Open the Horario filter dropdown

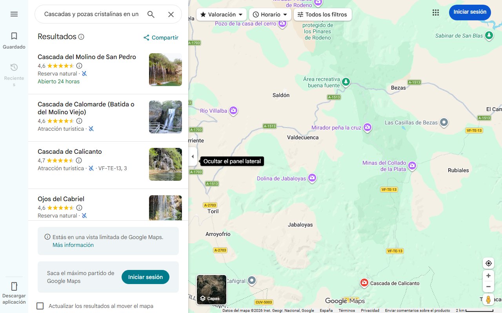(x=269, y=14)
